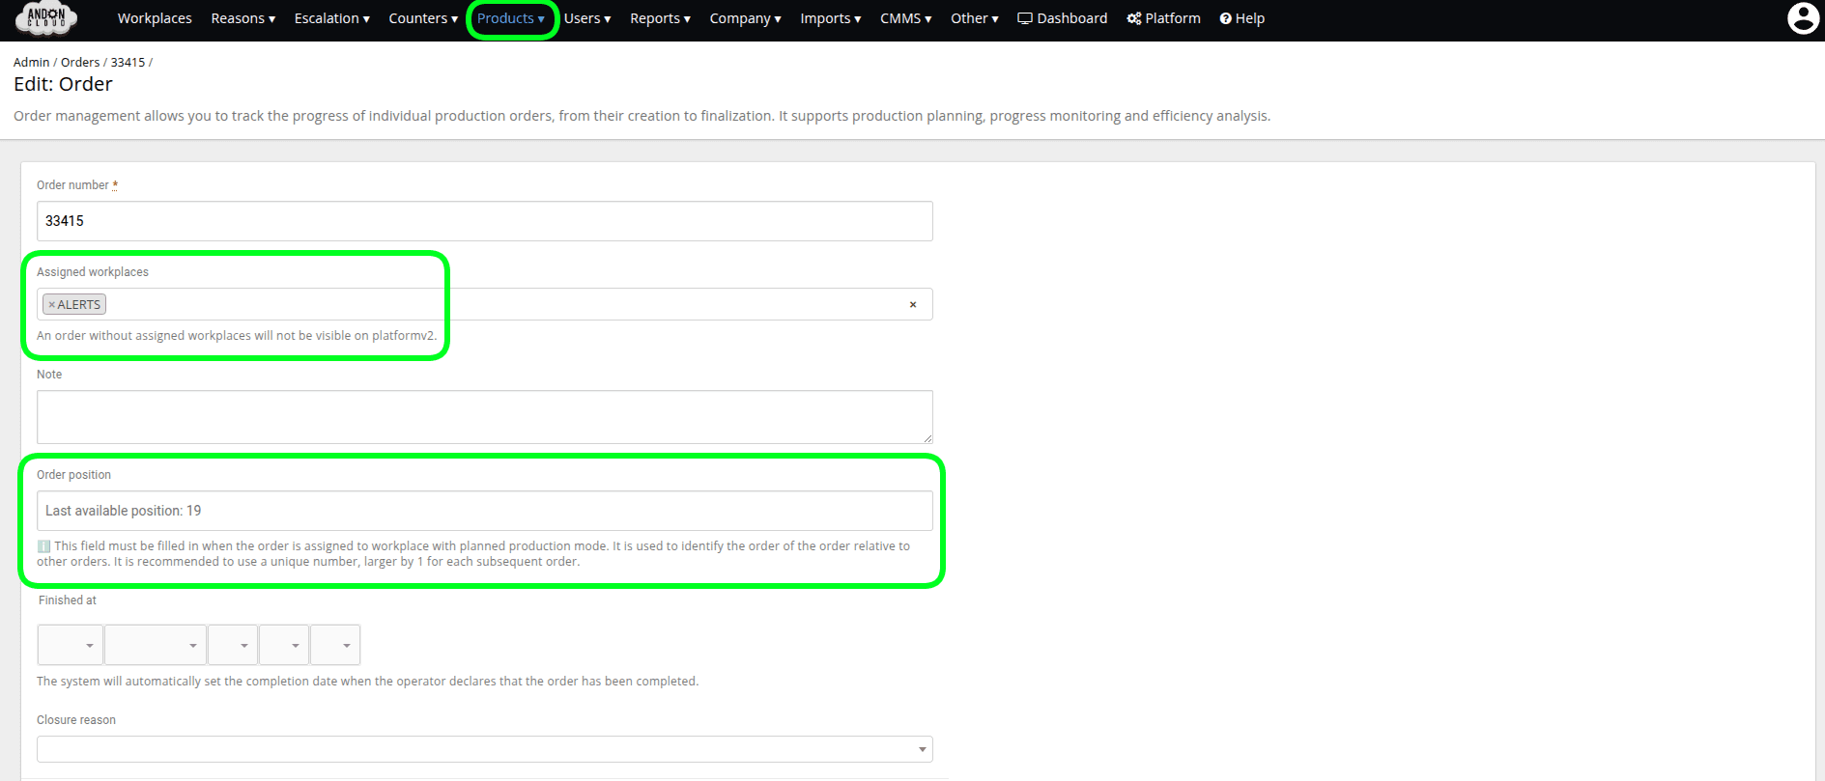Expand the Closure reason dropdown
Image resolution: width=1825 pixels, height=781 pixels.
[x=484, y=749]
